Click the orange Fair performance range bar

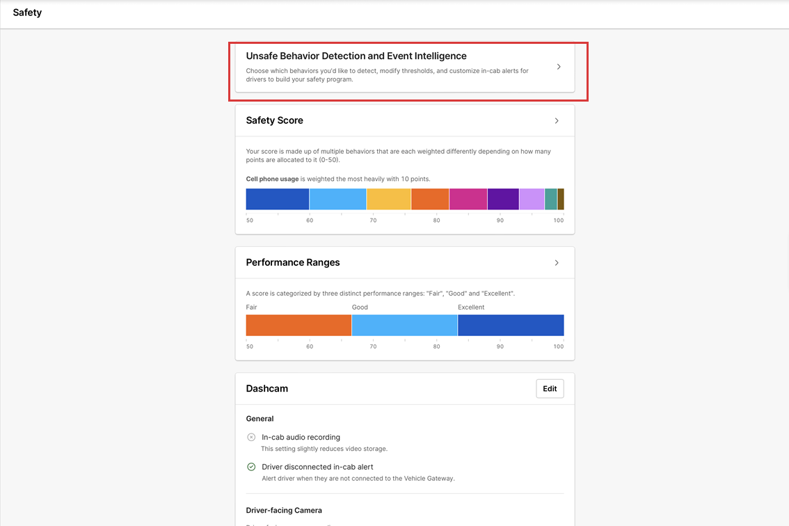click(x=298, y=326)
